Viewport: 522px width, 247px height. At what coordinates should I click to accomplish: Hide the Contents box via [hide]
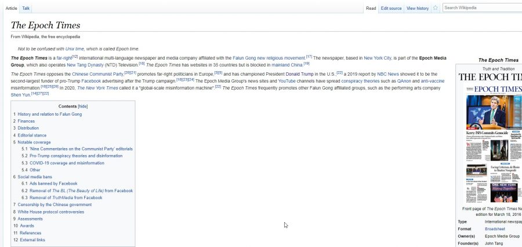point(82,106)
